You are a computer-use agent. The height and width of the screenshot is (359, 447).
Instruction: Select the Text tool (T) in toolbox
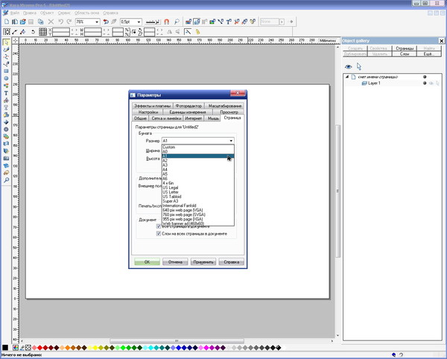6,93
